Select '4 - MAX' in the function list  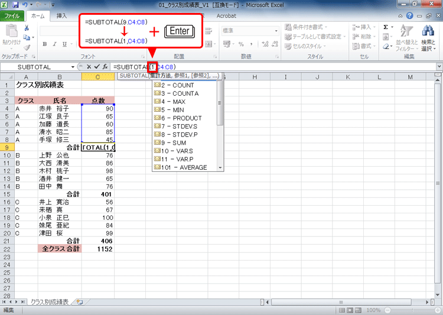185,102
